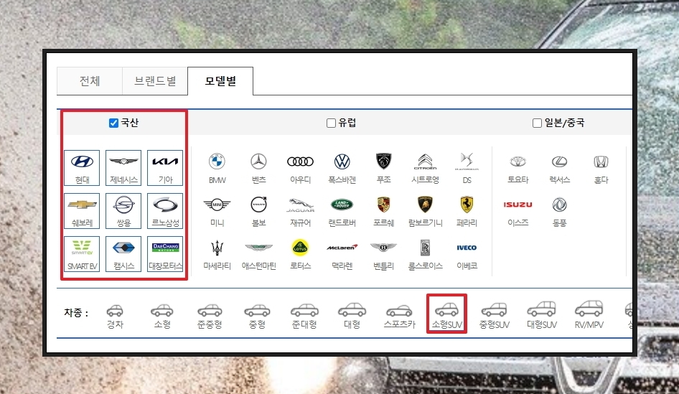679x394 pixels.
Task: Check the 유럽 checkbox
Action: coord(331,123)
